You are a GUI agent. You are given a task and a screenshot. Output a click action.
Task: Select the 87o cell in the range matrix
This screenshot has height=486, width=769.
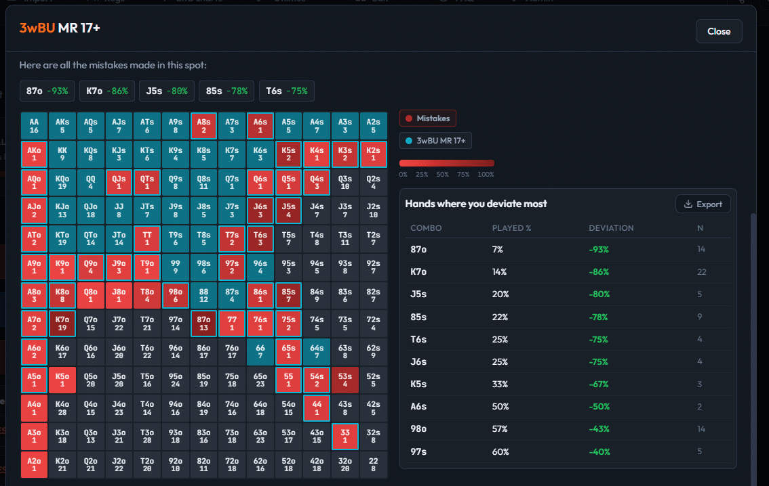[203, 324]
